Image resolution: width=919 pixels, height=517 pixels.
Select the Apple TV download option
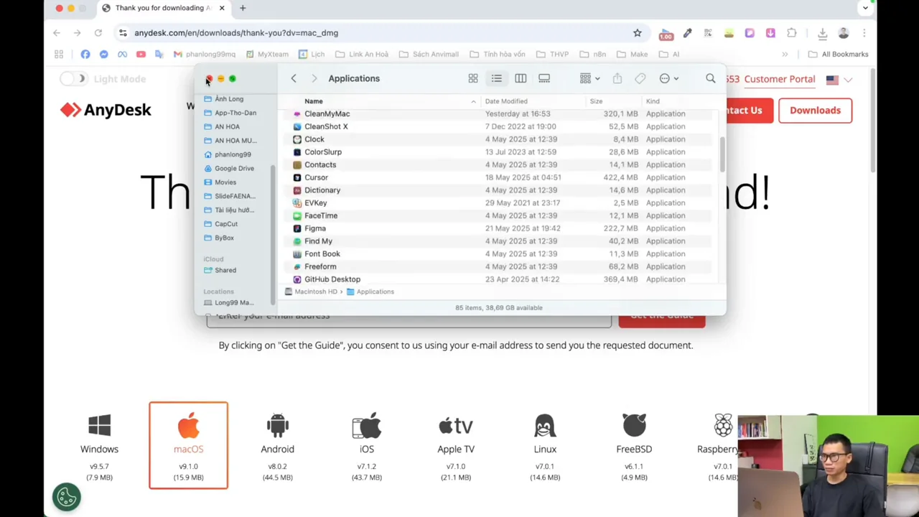click(456, 445)
